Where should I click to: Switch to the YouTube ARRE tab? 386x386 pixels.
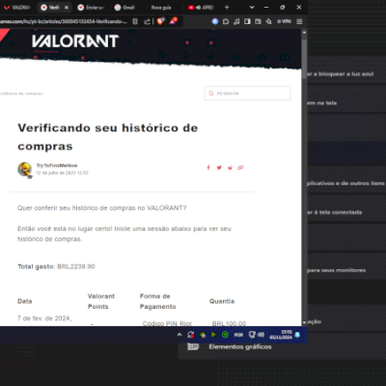(x=201, y=8)
